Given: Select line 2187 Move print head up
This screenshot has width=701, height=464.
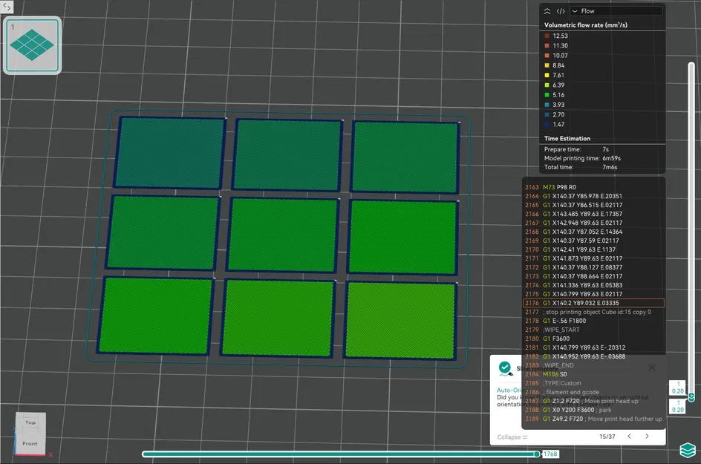Looking at the screenshot, I should (x=593, y=401).
